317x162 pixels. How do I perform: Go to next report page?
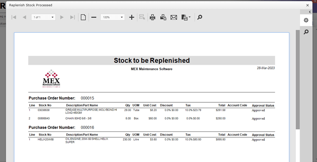[62, 17]
